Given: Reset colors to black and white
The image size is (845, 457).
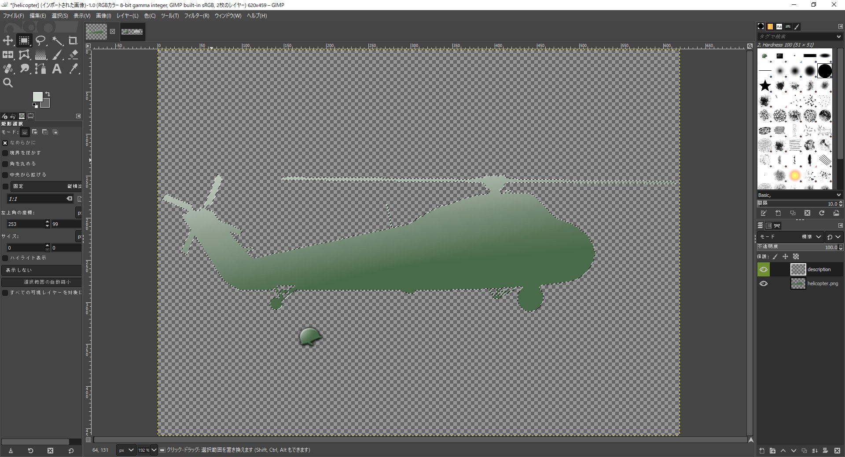Looking at the screenshot, I should click(x=35, y=105).
